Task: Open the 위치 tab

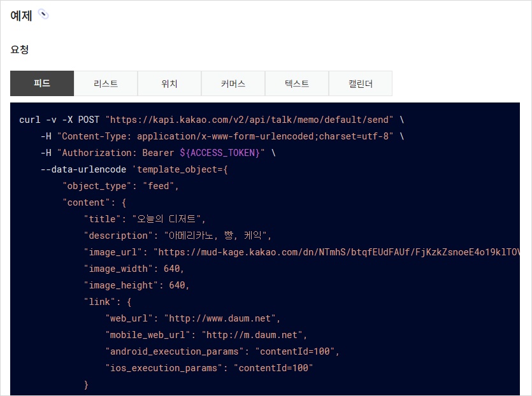Action: pos(169,83)
